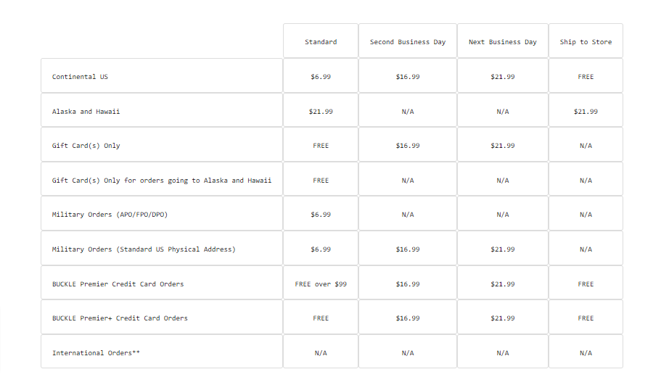661x385 pixels.
Task: Click Continental US Ship to Store FREE cell
Action: (x=586, y=76)
